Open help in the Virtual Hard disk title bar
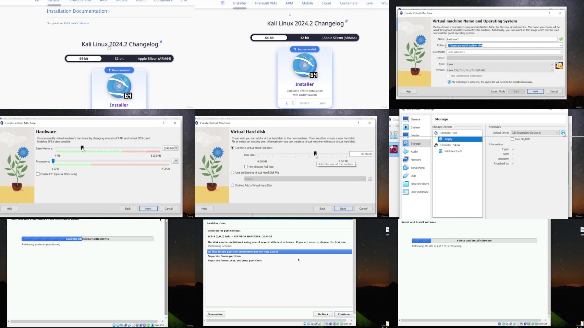 tap(358, 123)
